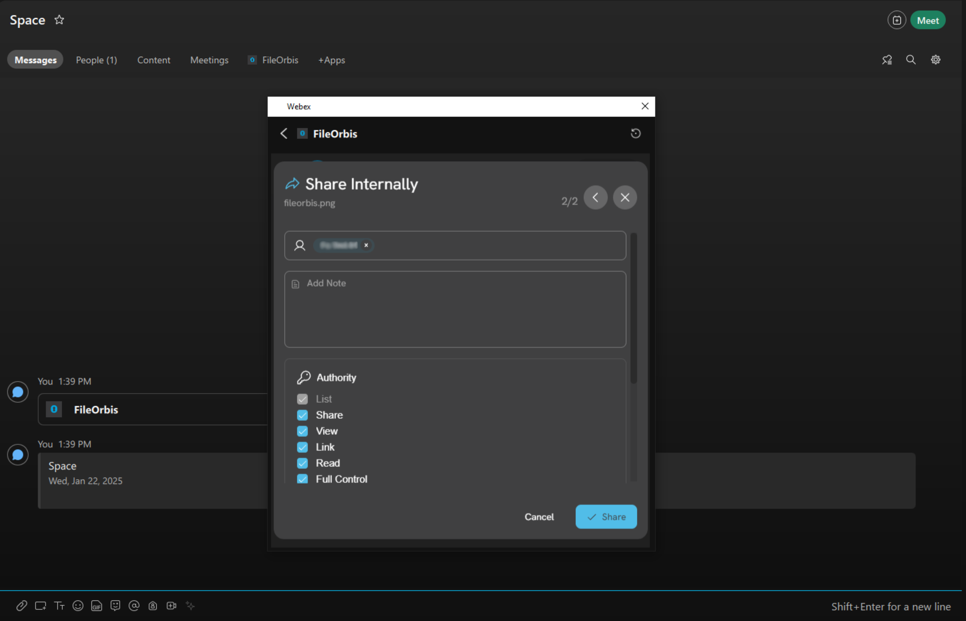
Task: Open the sticker reactions icon
Action: coord(115,605)
